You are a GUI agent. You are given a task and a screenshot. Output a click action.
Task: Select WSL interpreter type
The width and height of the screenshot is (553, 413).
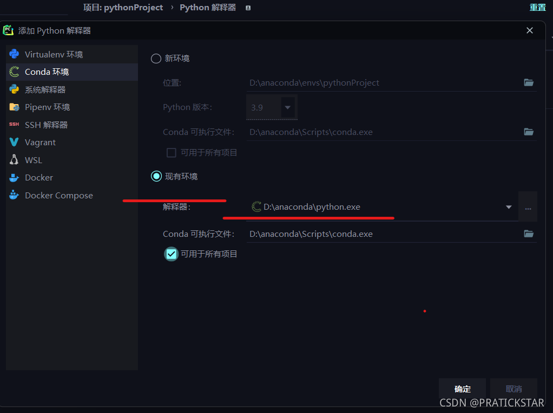[x=72, y=160]
